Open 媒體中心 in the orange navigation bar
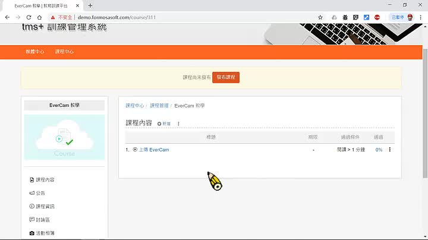This screenshot has width=428, height=240. [34, 52]
